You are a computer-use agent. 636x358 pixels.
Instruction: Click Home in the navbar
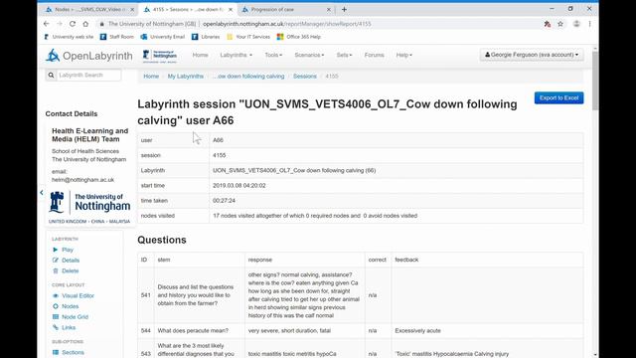pyautogui.click(x=200, y=56)
